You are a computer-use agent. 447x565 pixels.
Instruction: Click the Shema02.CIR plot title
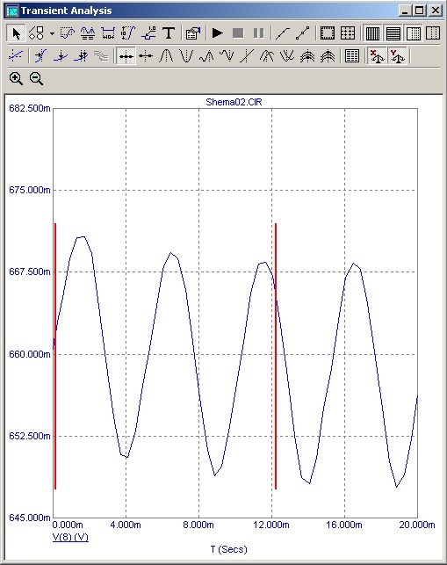click(234, 102)
